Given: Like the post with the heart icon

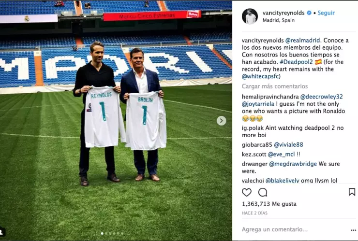Looking at the screenshot, I should [247, 192].
